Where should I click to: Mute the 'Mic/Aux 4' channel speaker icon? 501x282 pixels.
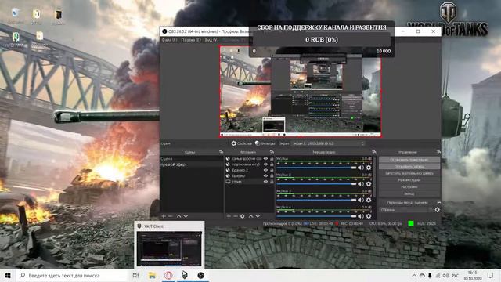[361, 216]
